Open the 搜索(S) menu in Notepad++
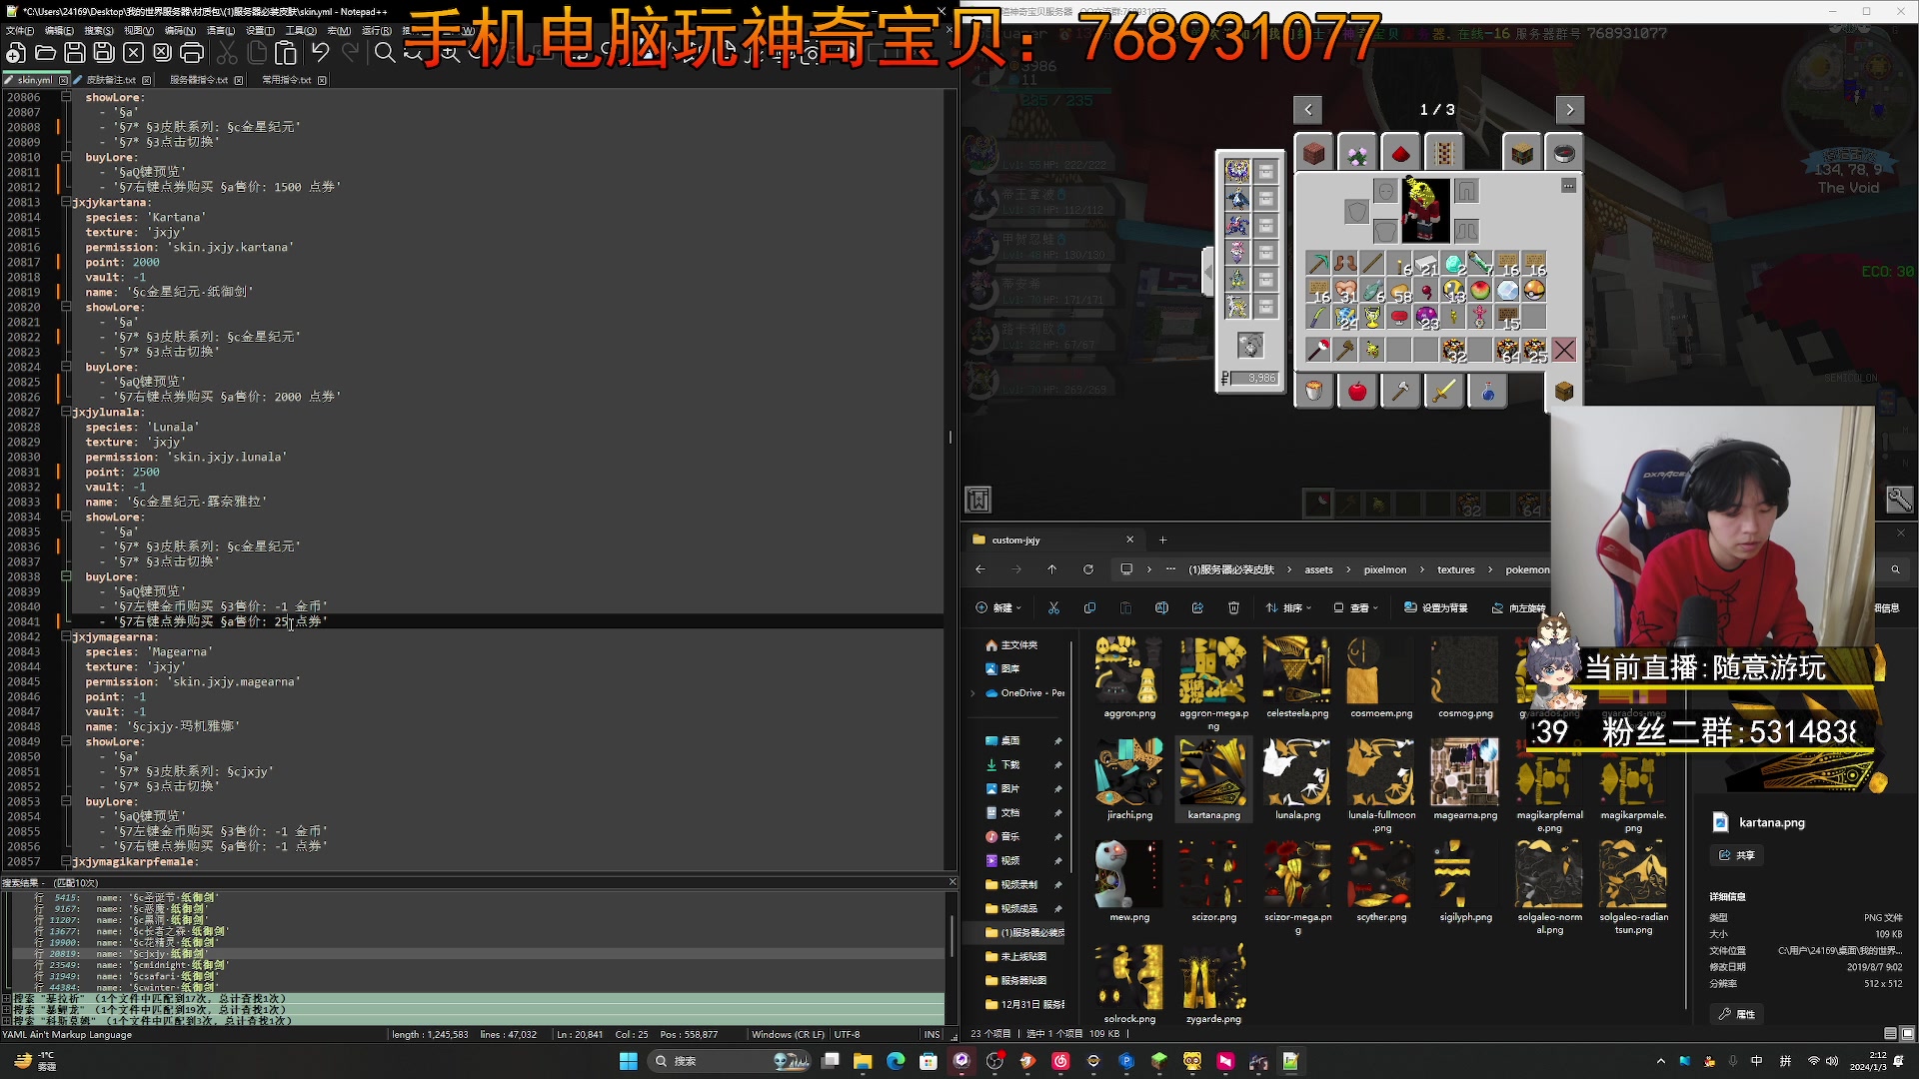 pos(98,31)
